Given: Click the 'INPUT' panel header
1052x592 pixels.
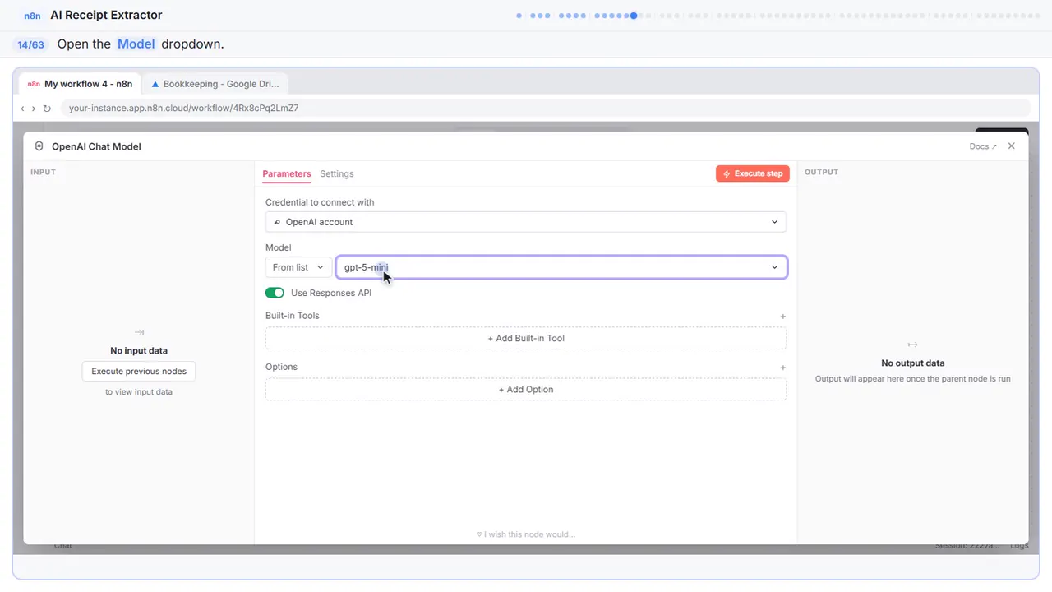Looking at the screenshot, I should tap(43, 172).
